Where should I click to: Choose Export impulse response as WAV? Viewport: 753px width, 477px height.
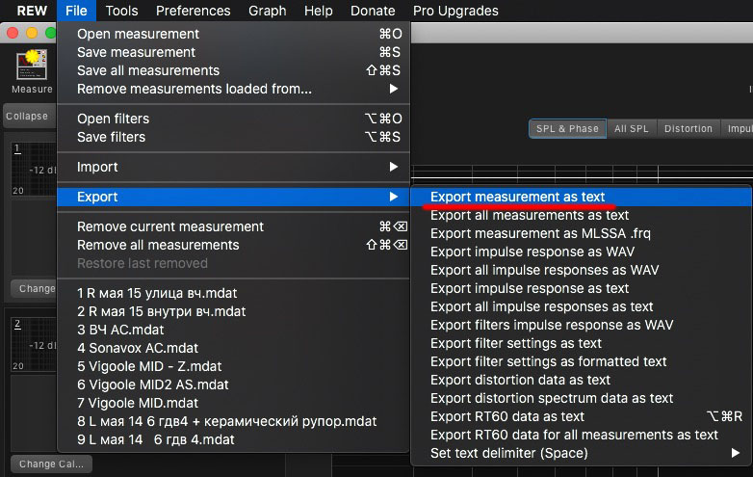[x=532, y=252]
